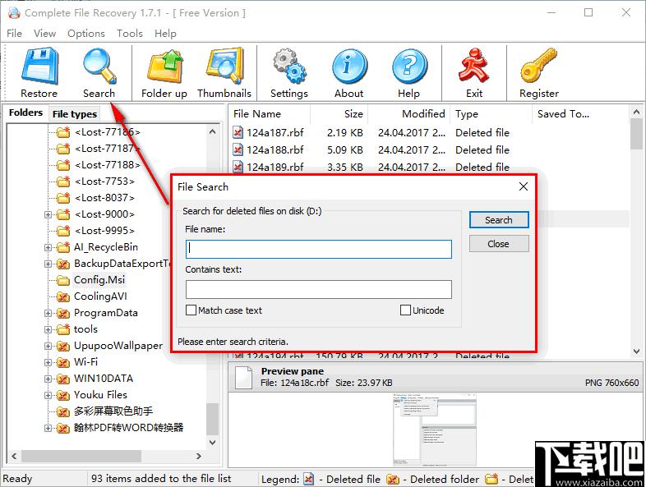Click folder tree scroll down arrow
This screenshot has width=646, height=487.
coord(213,443)
